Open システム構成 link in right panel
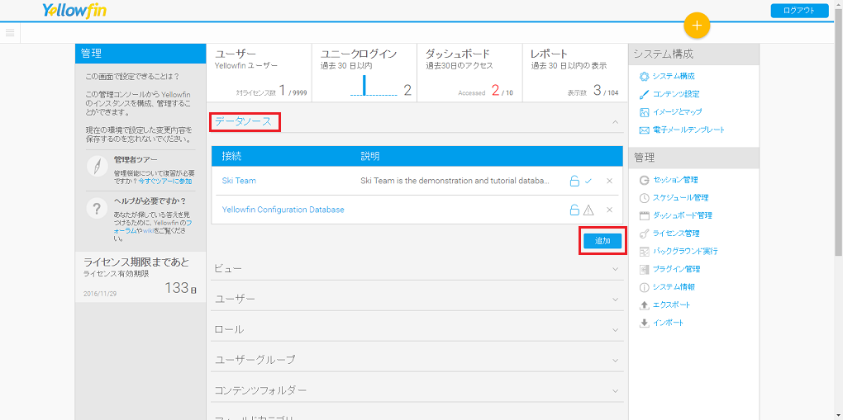The height and width of the screenshot is (420, 843). [x=674, y=76]
